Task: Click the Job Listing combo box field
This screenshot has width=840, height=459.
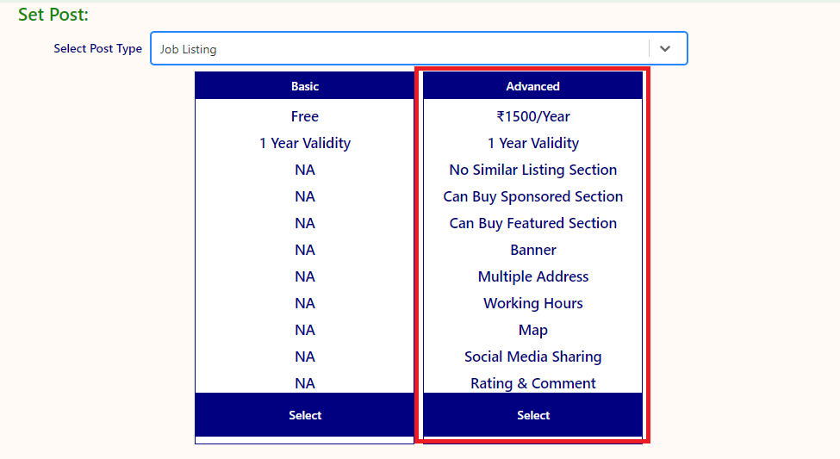Action: click(399, 49)
